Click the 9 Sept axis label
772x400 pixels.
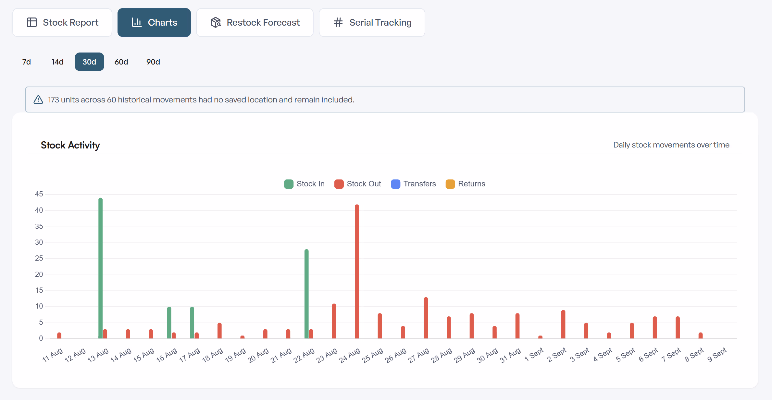[717, 355]
